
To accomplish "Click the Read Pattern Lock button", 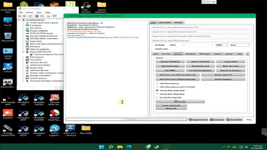I will [200, 66].
